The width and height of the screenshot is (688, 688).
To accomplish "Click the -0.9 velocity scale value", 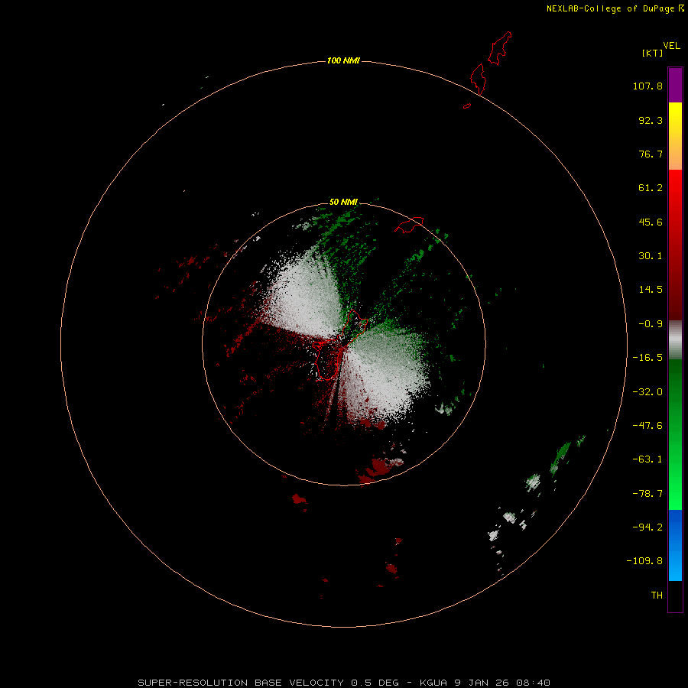I will [x=651, y=324].
